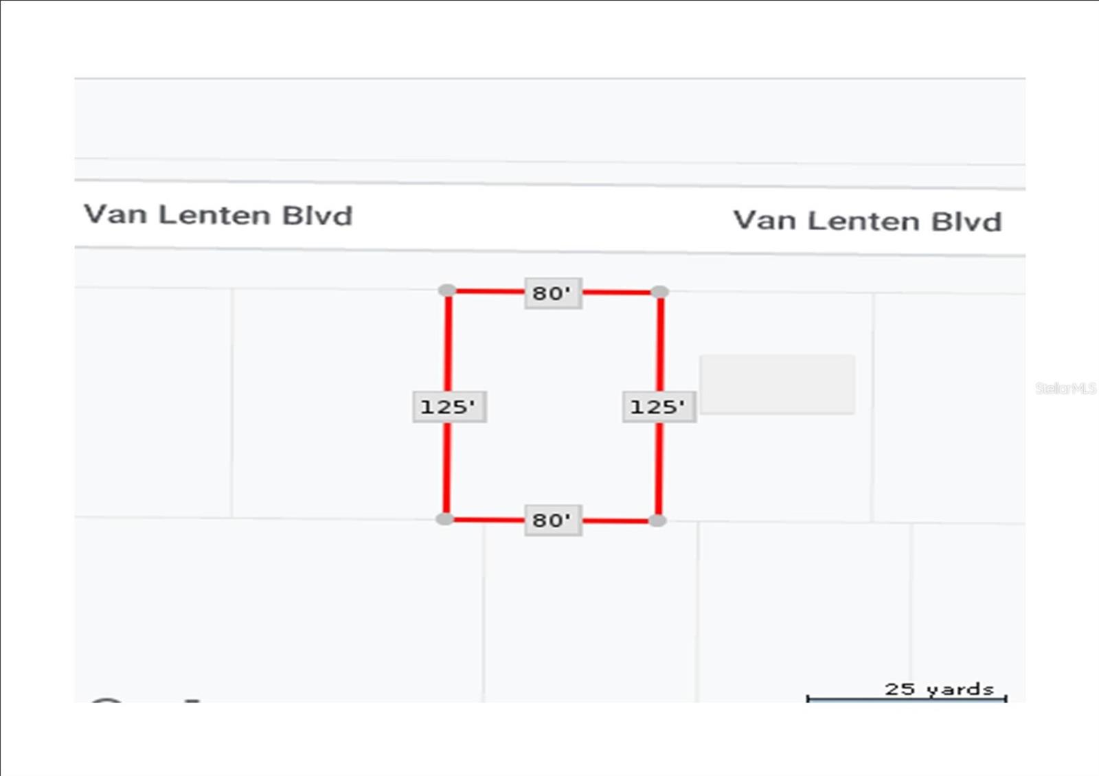The height and width of the screenshot is (776, 1099).
Task: Select the bottom-left gray corner vertex
Action: 445,518
